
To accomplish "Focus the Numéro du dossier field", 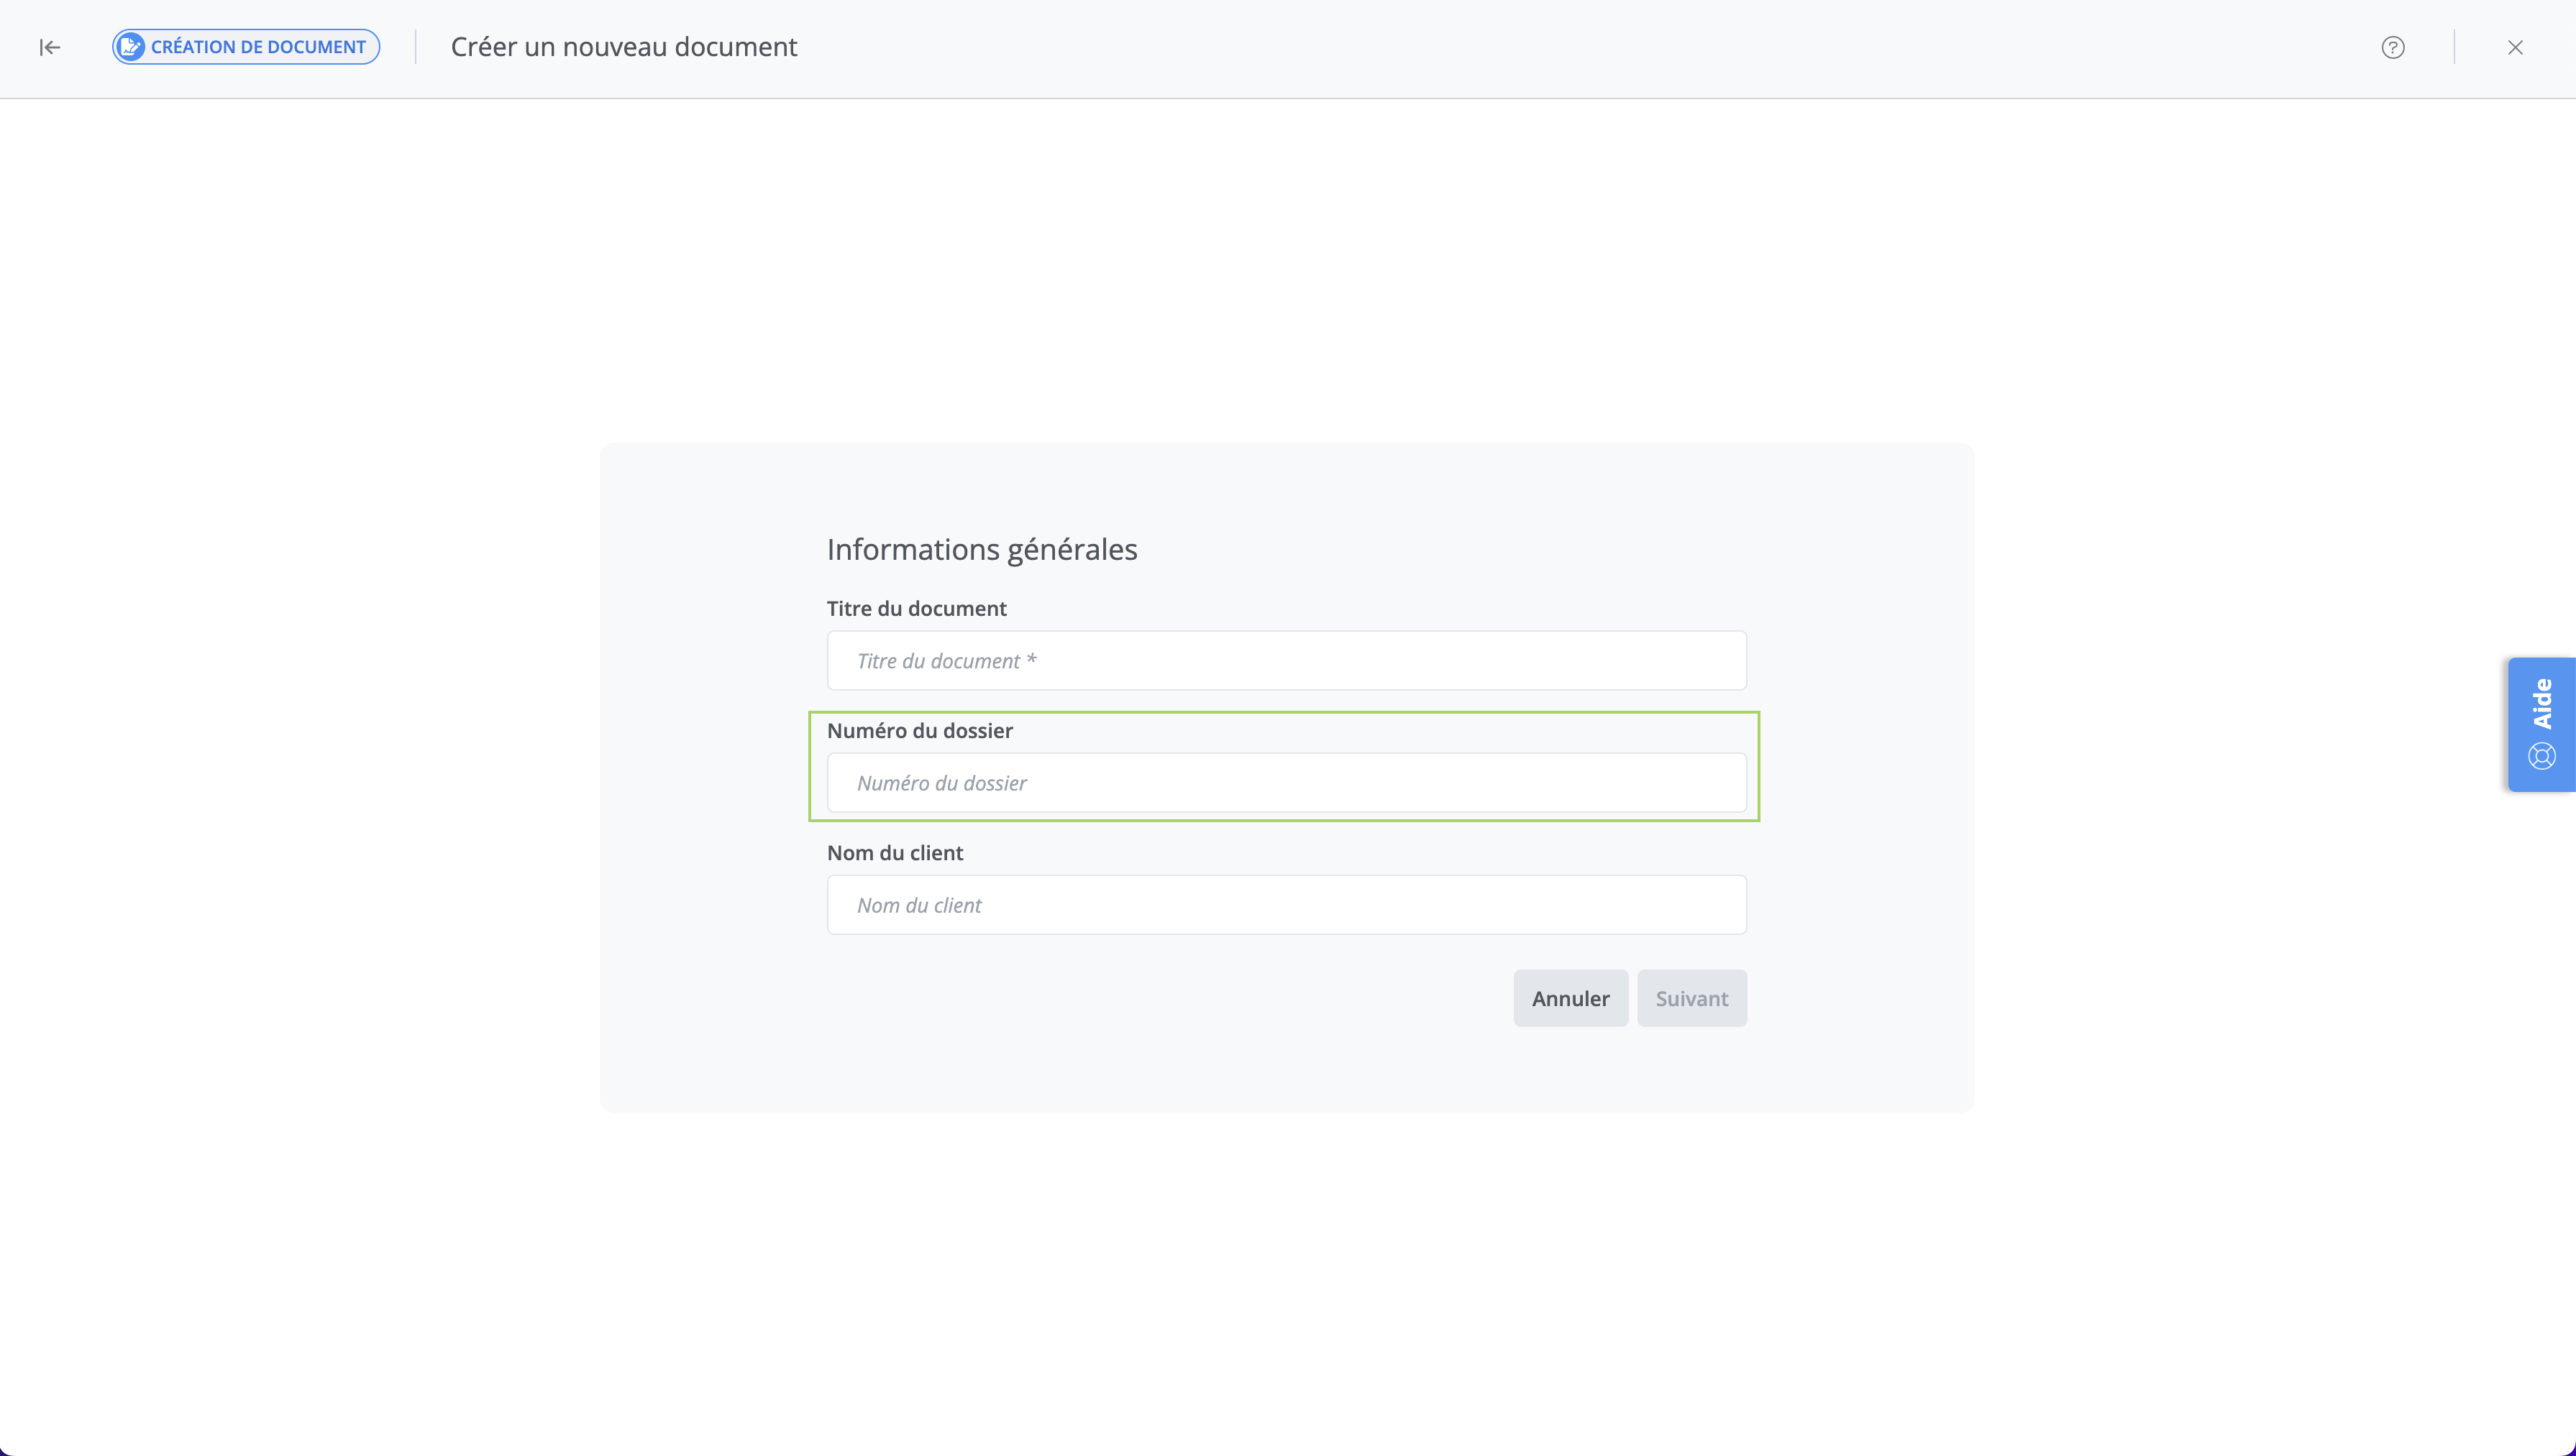I will (x=1286, y=782).
